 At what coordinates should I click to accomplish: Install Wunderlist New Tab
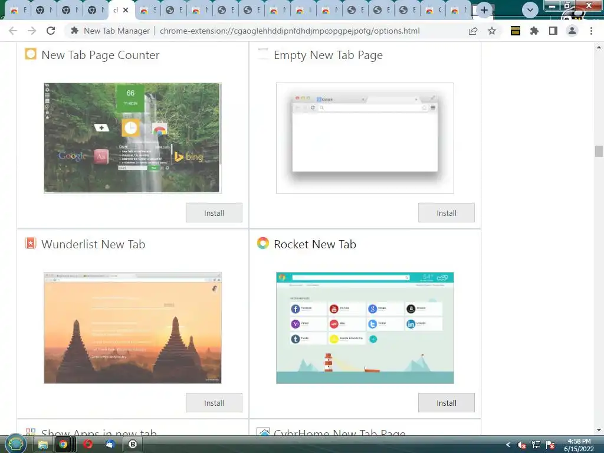(x=214, y=402)
